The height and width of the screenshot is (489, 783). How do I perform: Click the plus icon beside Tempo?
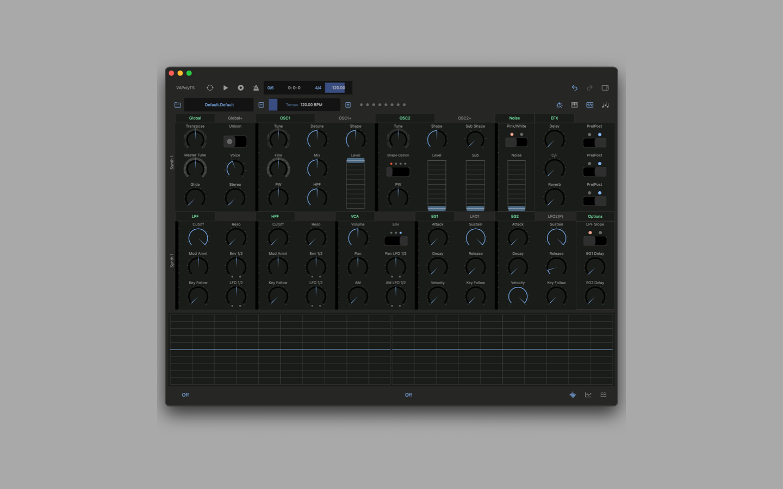[348, 105]
